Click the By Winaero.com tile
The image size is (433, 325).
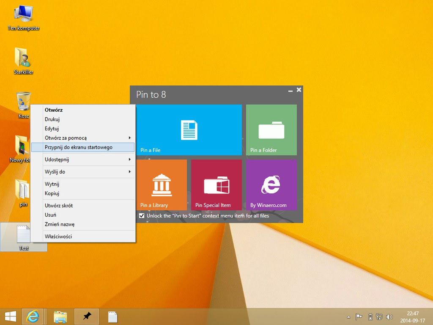[271, 185]
